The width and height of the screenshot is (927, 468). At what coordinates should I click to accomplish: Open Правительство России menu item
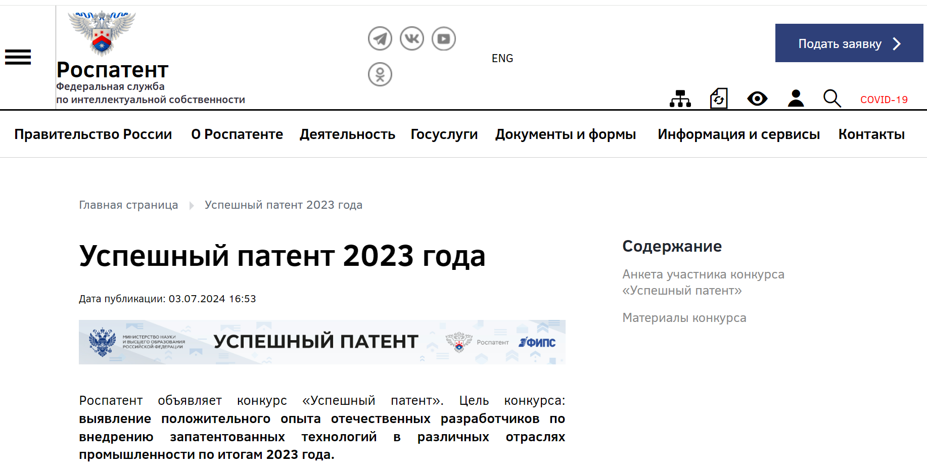click(93, 134)
